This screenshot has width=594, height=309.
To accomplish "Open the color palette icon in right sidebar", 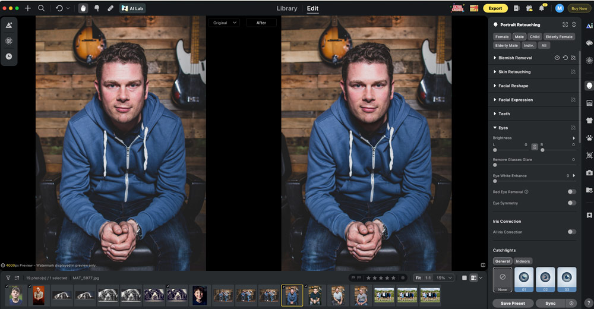I will (589, 43).
